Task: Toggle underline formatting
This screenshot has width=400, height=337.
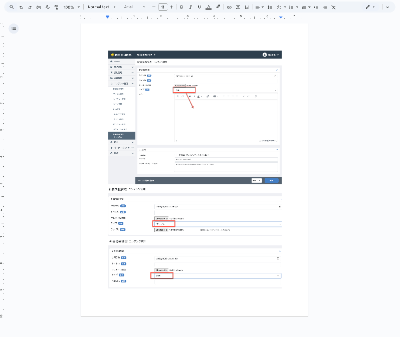Action: pyautogui.click(x=199, y=7)
